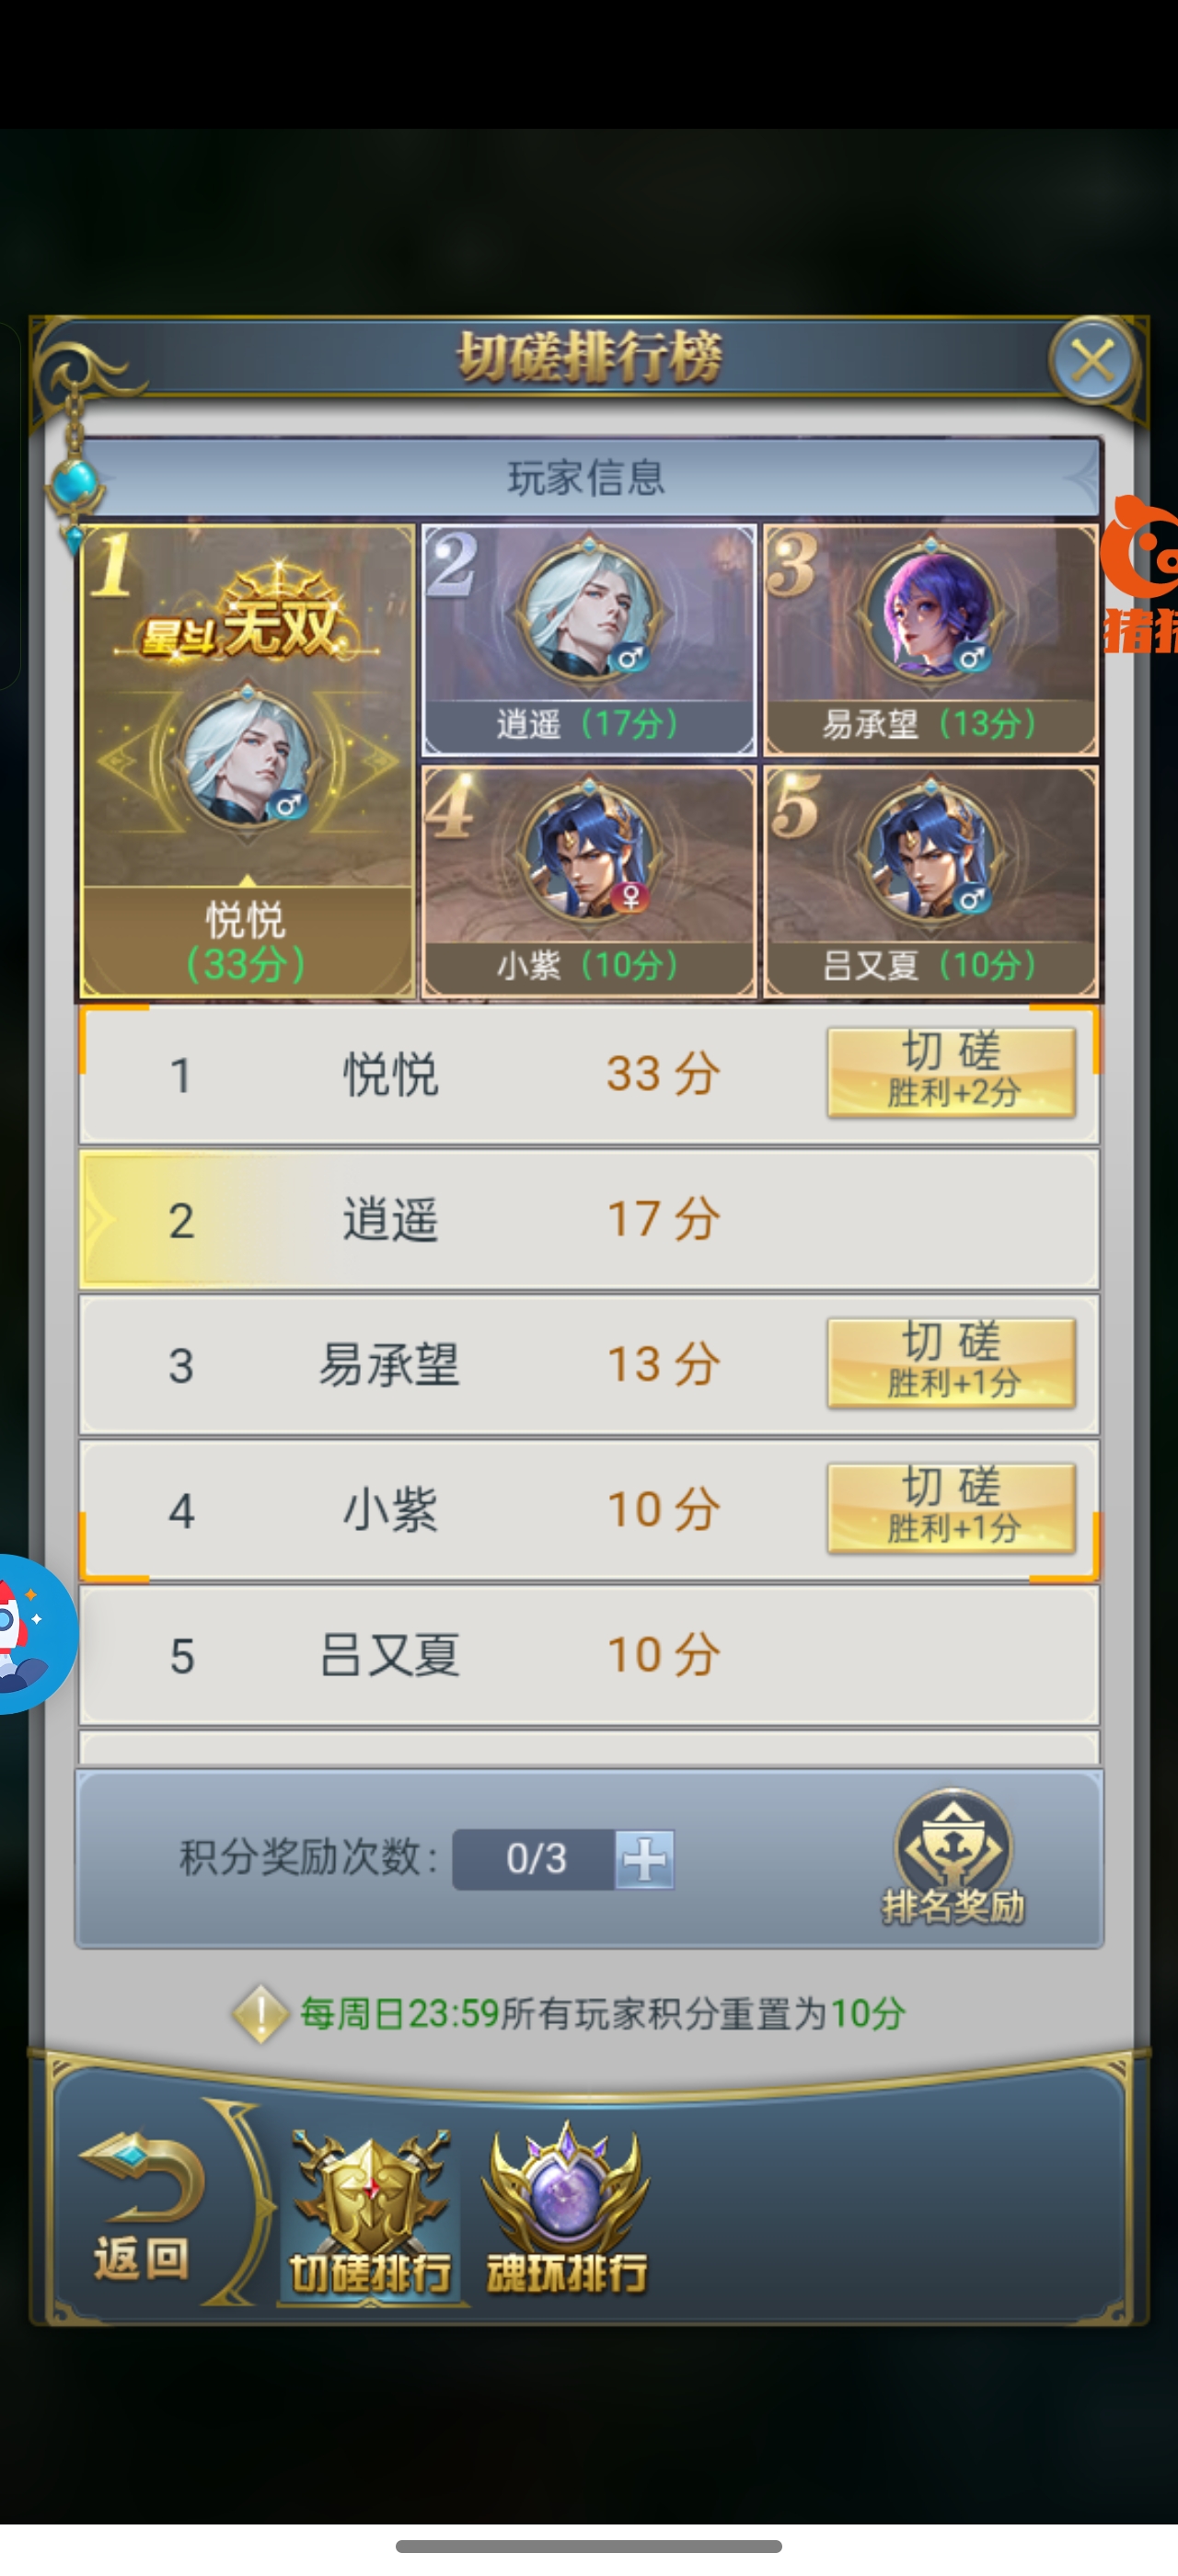1178x2576 pixels.
Task: Challenge 易承望 using the 切磋 button
Action: click(x=952, y=1363)
